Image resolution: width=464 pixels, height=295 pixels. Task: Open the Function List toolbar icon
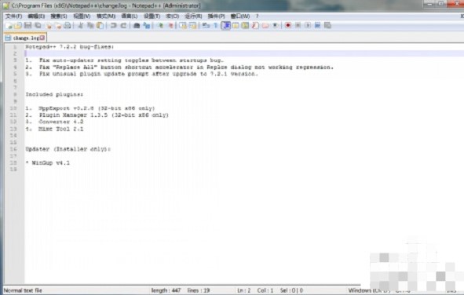tap(255, 25)
